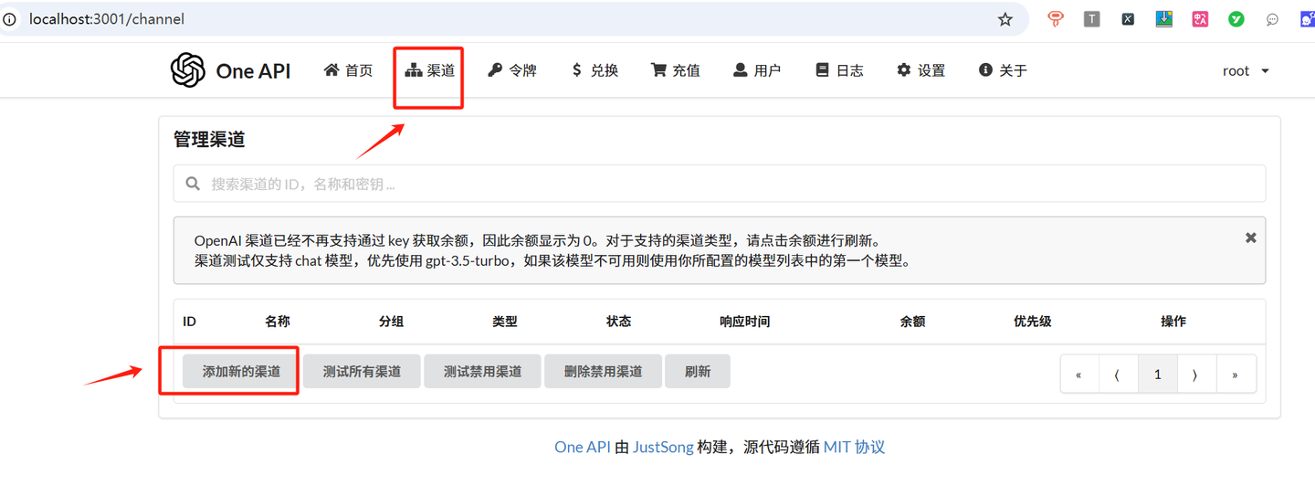Image resolution: width=1315 pixels, height=486 pixels.
Task: Click 测试所有渠道 button
Action: pyautogui.click(x=362, y=372)
